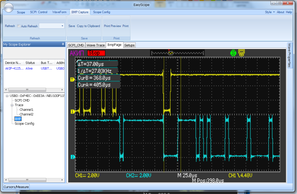Open the Setups page tab
297x194 pixels.
point(129,45)
